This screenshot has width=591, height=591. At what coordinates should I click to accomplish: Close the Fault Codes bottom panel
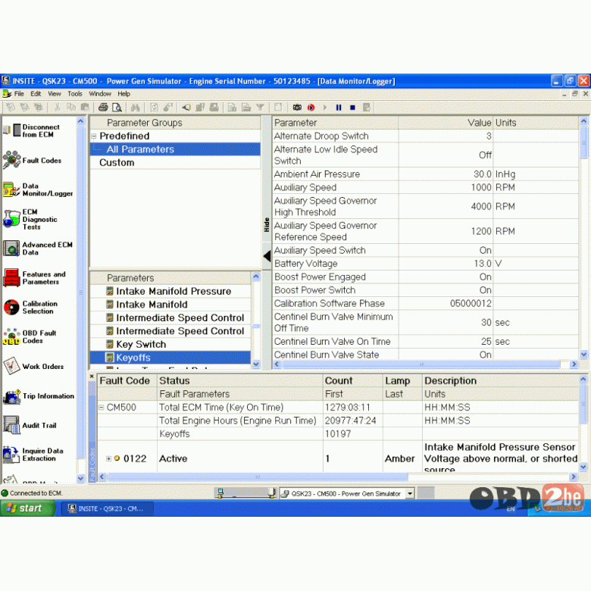pyautogui.click(x=92, y=377)
